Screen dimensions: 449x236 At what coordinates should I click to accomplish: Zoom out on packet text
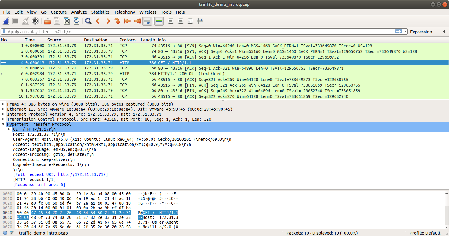pyautogui.click(x=181, y=21)
